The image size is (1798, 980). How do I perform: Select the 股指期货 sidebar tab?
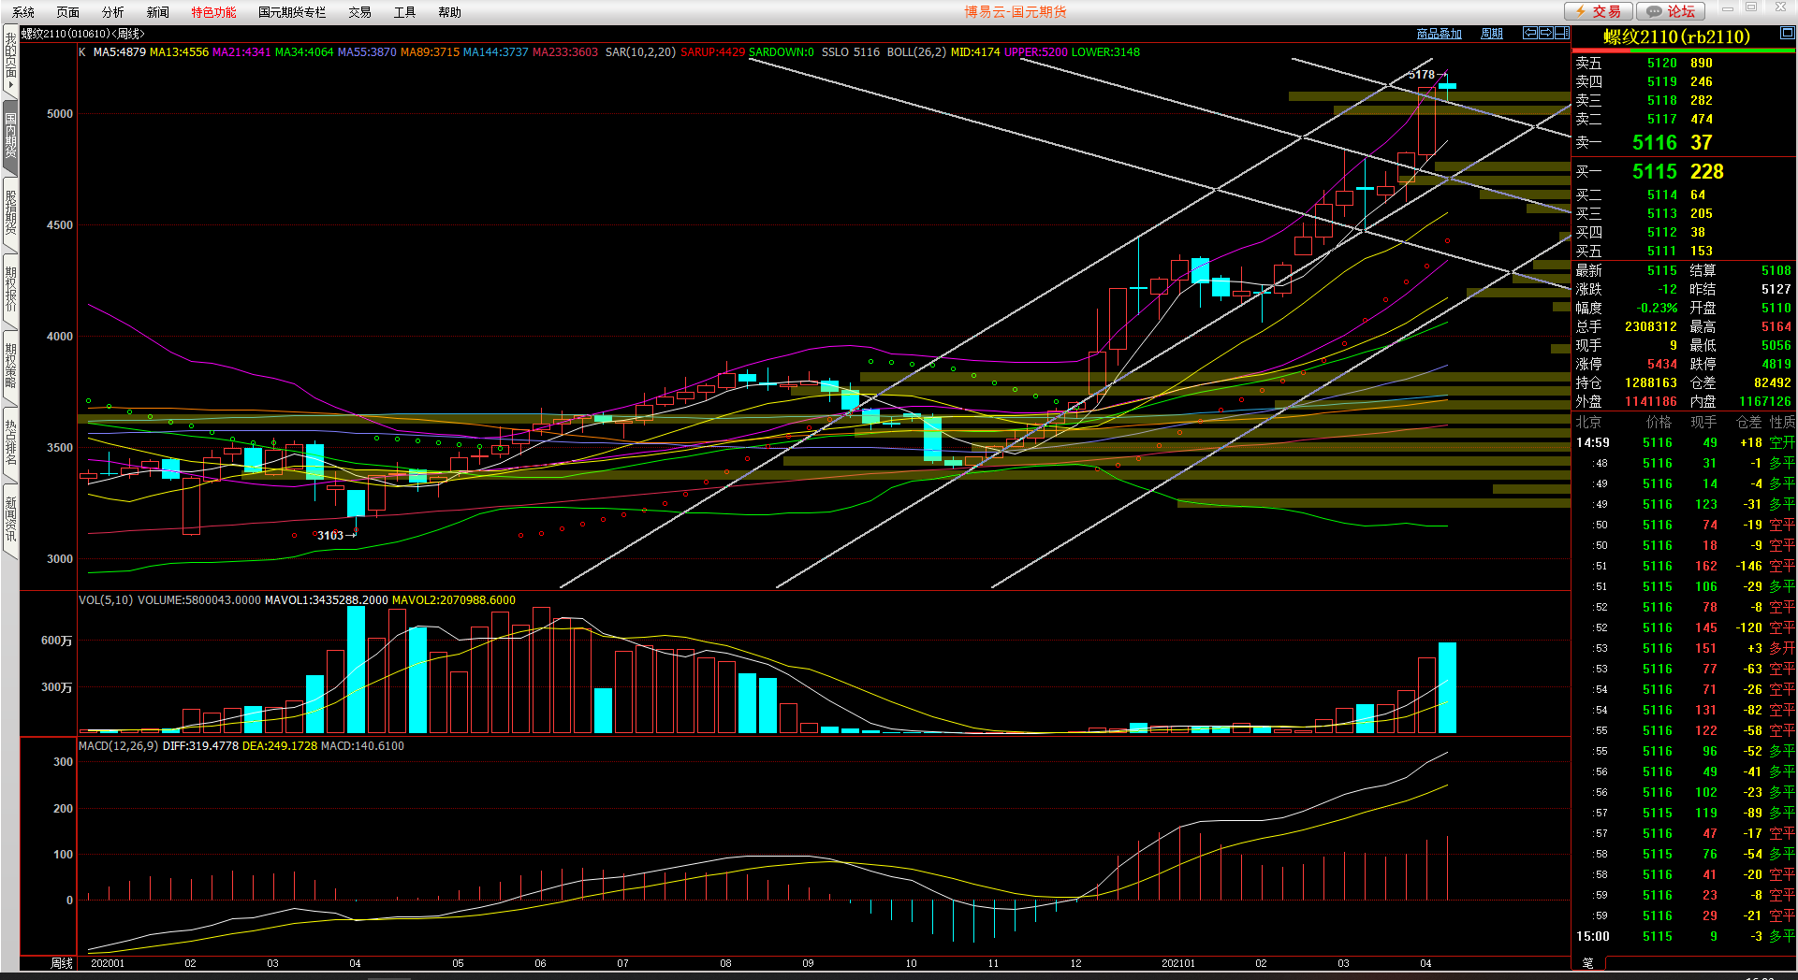coord(10,212)
